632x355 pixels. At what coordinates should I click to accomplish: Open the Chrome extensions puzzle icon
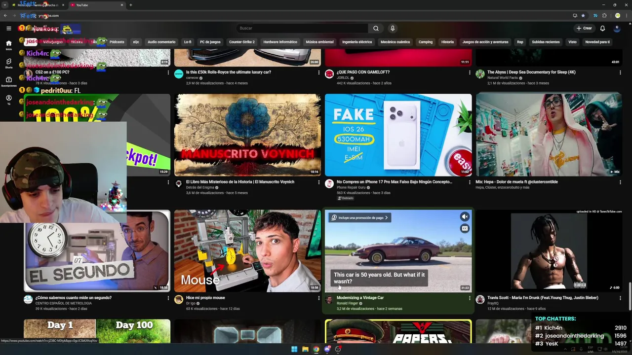[x=604, y=15]
